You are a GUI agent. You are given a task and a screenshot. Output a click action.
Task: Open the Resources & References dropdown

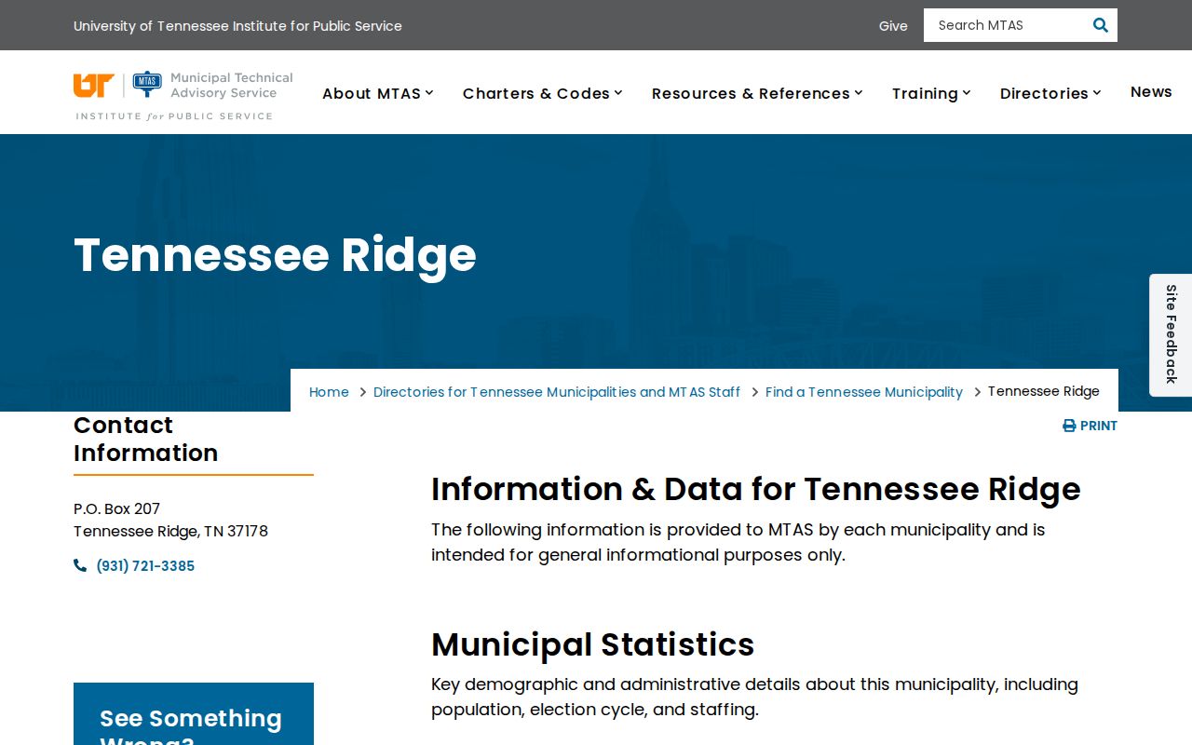coord(757,93)
